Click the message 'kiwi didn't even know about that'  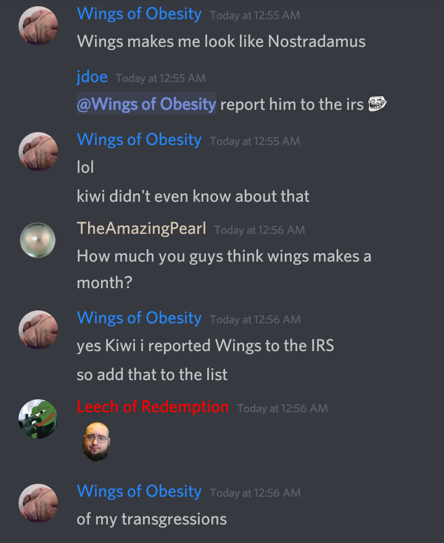click(193, 196)
